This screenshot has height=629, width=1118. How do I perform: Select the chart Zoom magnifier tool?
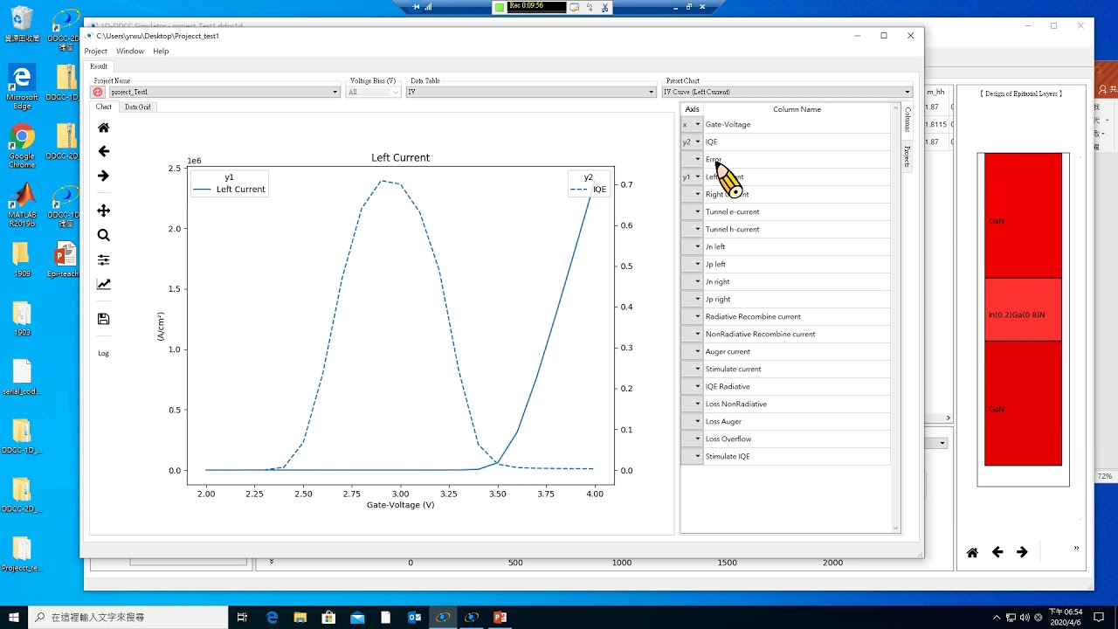pyautogui.click(x=103, y=235)
